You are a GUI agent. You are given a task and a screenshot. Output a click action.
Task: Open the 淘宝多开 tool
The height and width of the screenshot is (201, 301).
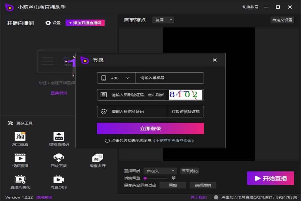click(x=98, y=161)
